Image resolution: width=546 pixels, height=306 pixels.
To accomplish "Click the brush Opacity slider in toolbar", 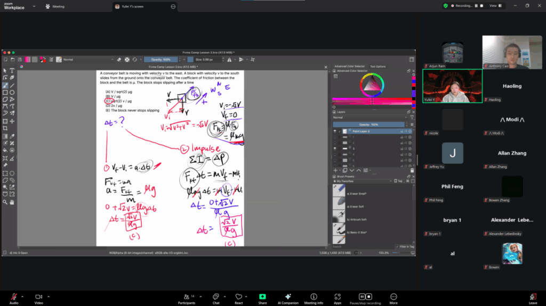I will [160, 60].
